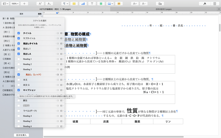Enable the Heading 1 style checkbox

point(19,59)
